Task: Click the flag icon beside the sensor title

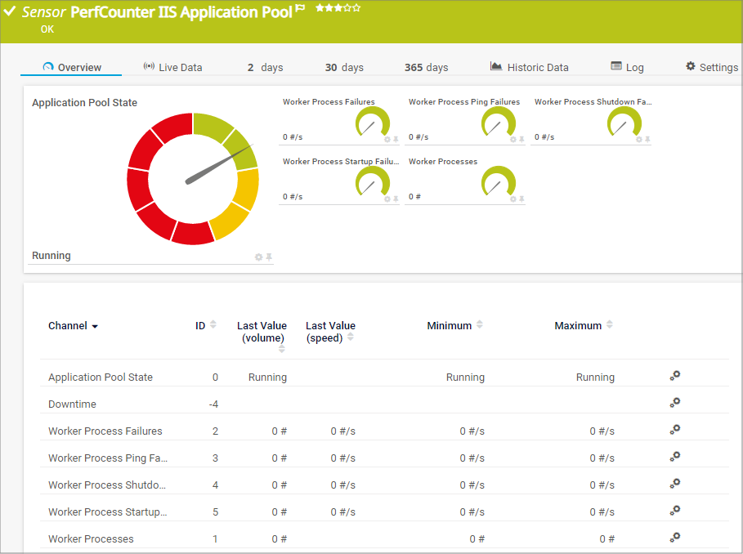Action: coord(300,9)
